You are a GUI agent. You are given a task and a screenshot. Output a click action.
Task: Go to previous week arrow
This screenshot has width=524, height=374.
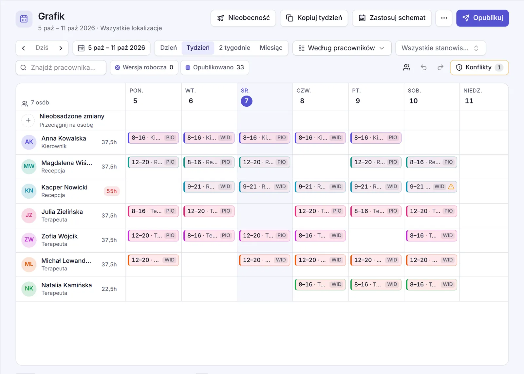tap(24, 48)
